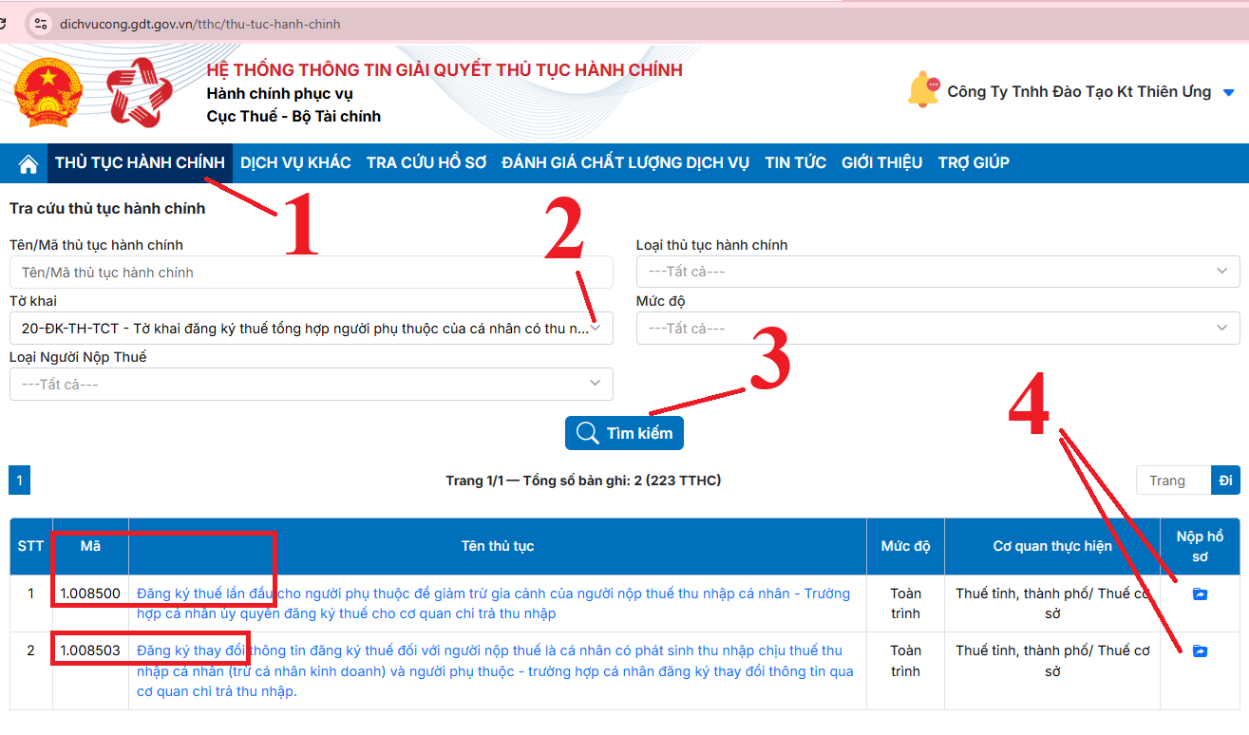Go to TRA CỨU HỒ SƠ menu

426,163
